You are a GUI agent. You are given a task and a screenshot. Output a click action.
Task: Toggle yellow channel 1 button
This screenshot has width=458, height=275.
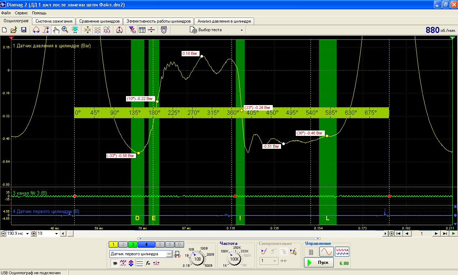[x=113, y=245]
